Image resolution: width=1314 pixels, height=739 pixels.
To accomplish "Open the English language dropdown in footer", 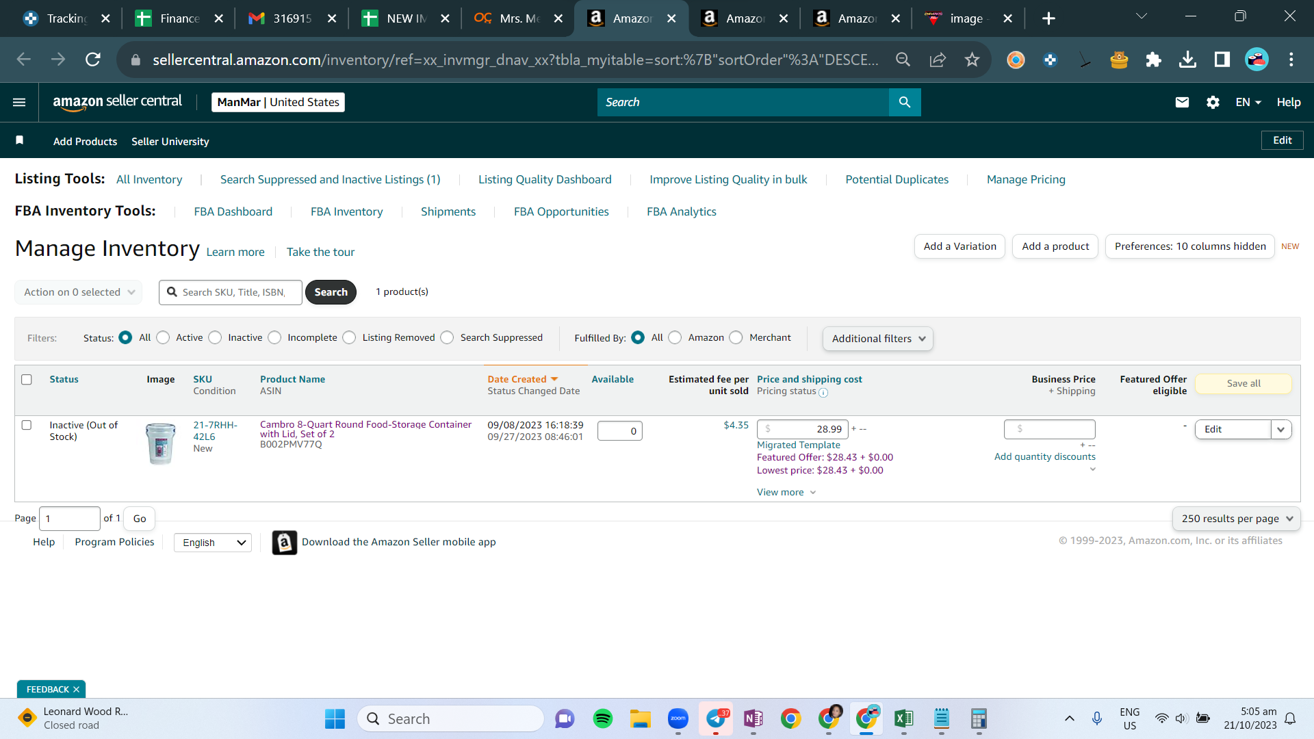I will [213, 543].
